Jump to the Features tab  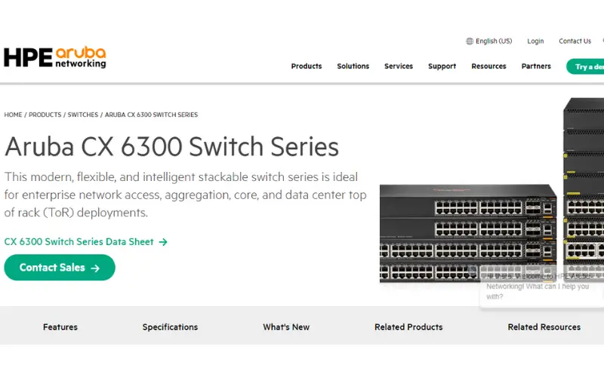[60, 327]
